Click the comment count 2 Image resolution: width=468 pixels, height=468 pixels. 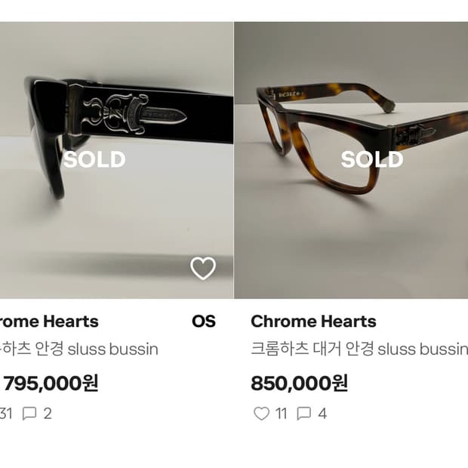tap(48, 414)
